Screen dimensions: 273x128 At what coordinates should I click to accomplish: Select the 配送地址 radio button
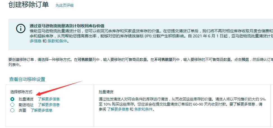coord(12,105)
